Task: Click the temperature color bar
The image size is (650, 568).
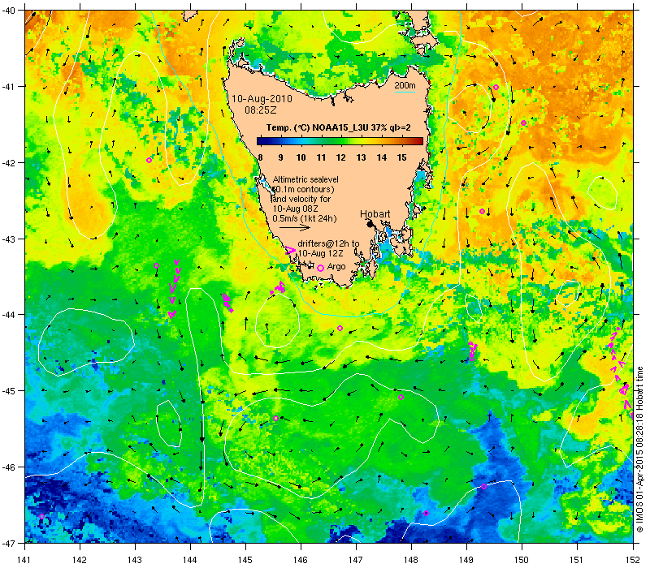Action: pyautogui.click(x=340, y=141)
